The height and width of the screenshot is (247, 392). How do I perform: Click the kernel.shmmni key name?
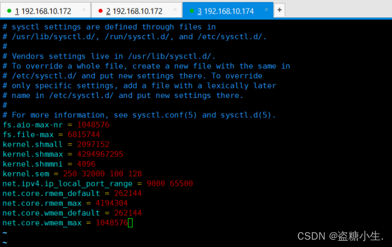pyautogui.click(x=32, y=164)
